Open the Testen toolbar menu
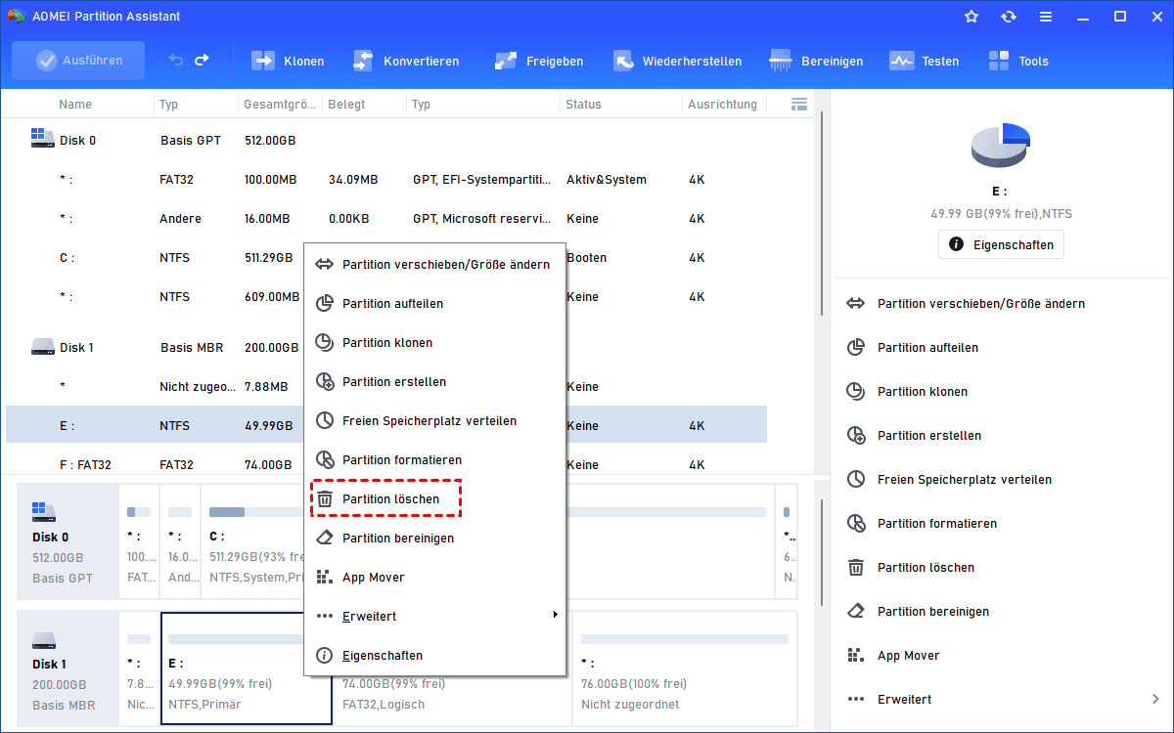Screen dimensions: 1174x733 [925, 61]
